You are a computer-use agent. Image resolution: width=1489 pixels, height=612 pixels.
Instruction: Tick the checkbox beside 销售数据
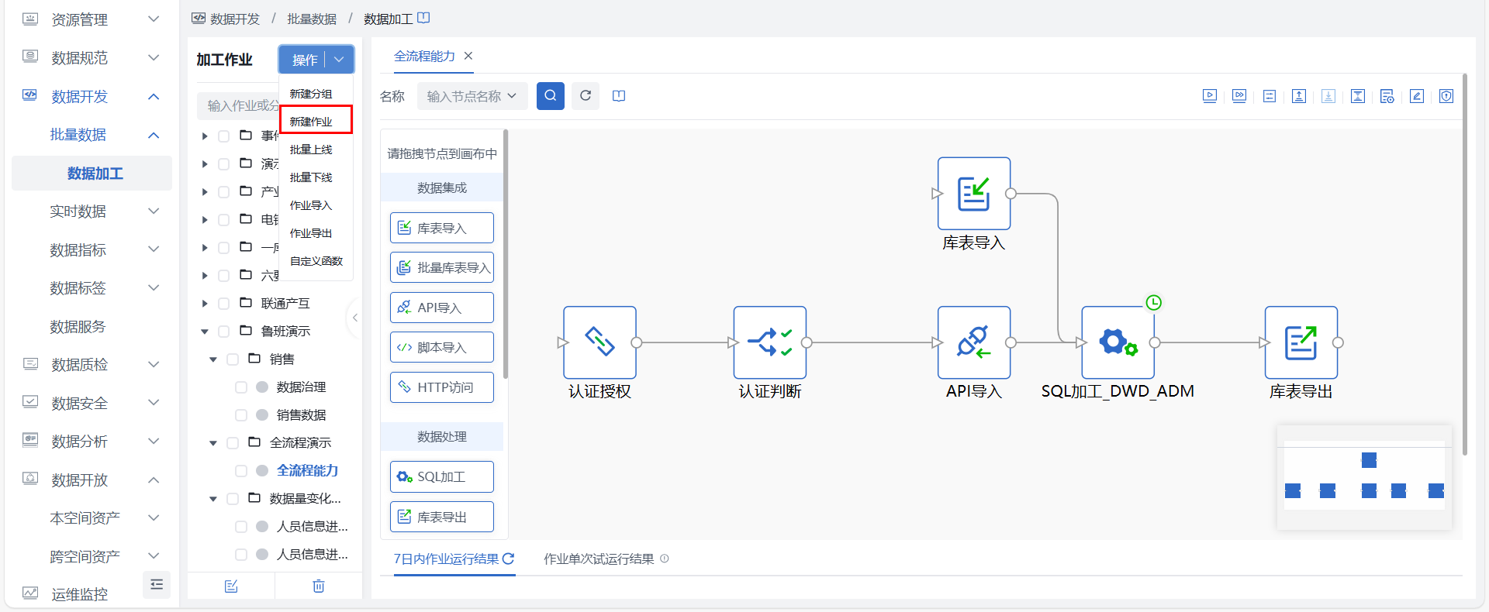pos(241,415)
